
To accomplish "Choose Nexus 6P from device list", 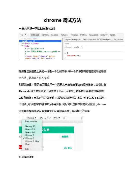I will pos(30,132).
